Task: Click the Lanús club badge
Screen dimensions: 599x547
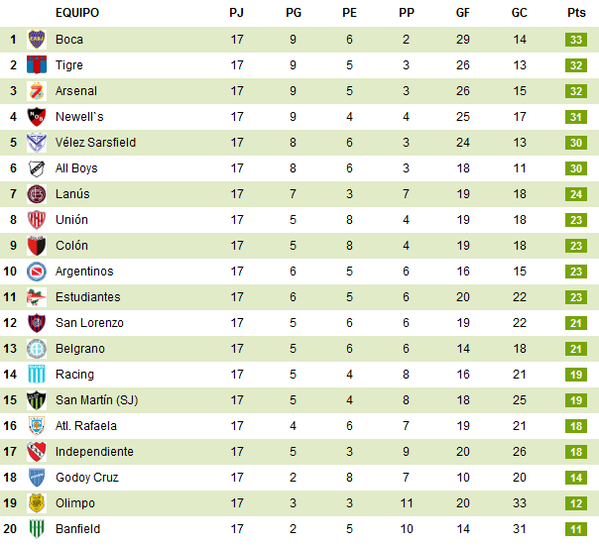Action: point(37,194)
